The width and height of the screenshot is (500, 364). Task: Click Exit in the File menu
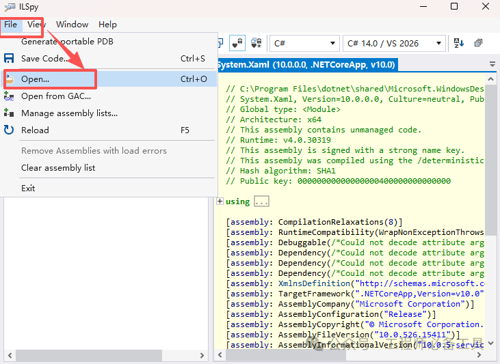pos(28,188)
